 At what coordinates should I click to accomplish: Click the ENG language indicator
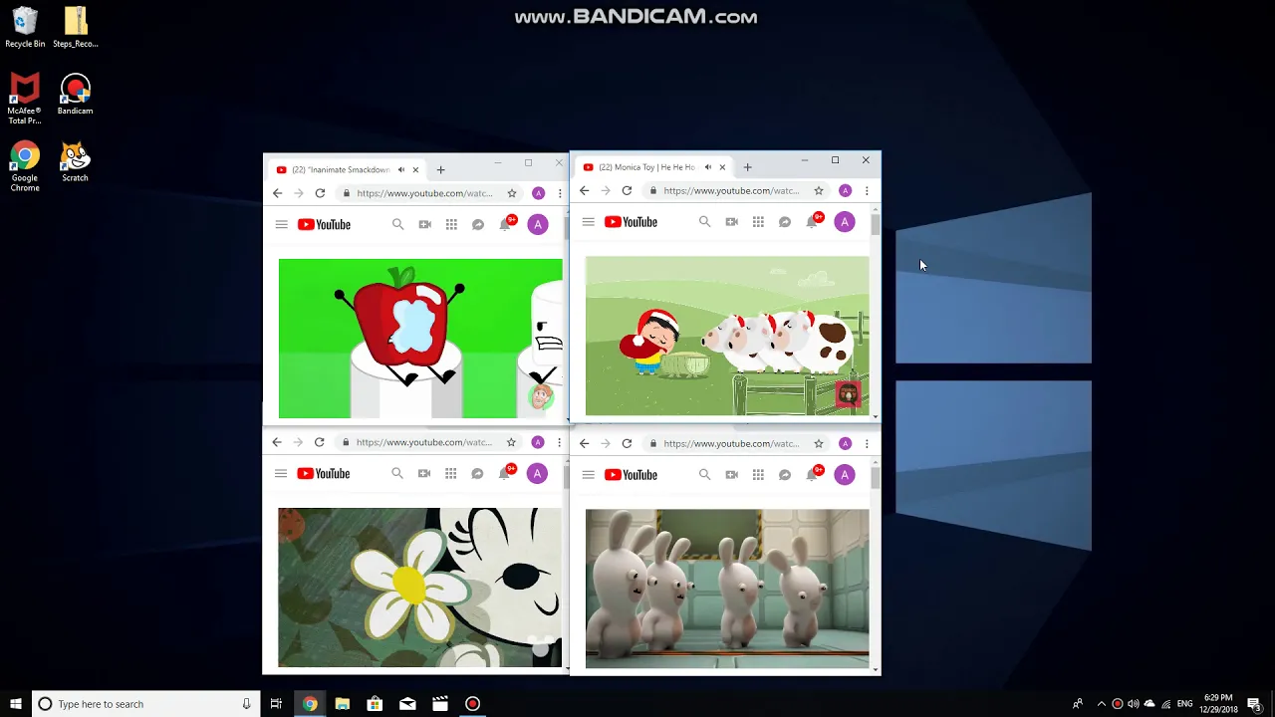(x=1185, y=704)
